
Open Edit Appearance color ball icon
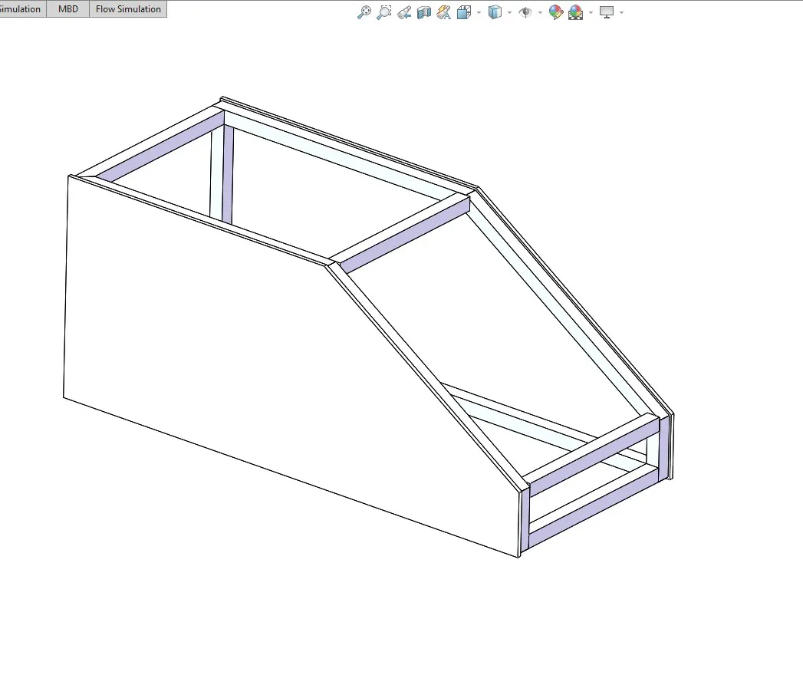point(555,12)
